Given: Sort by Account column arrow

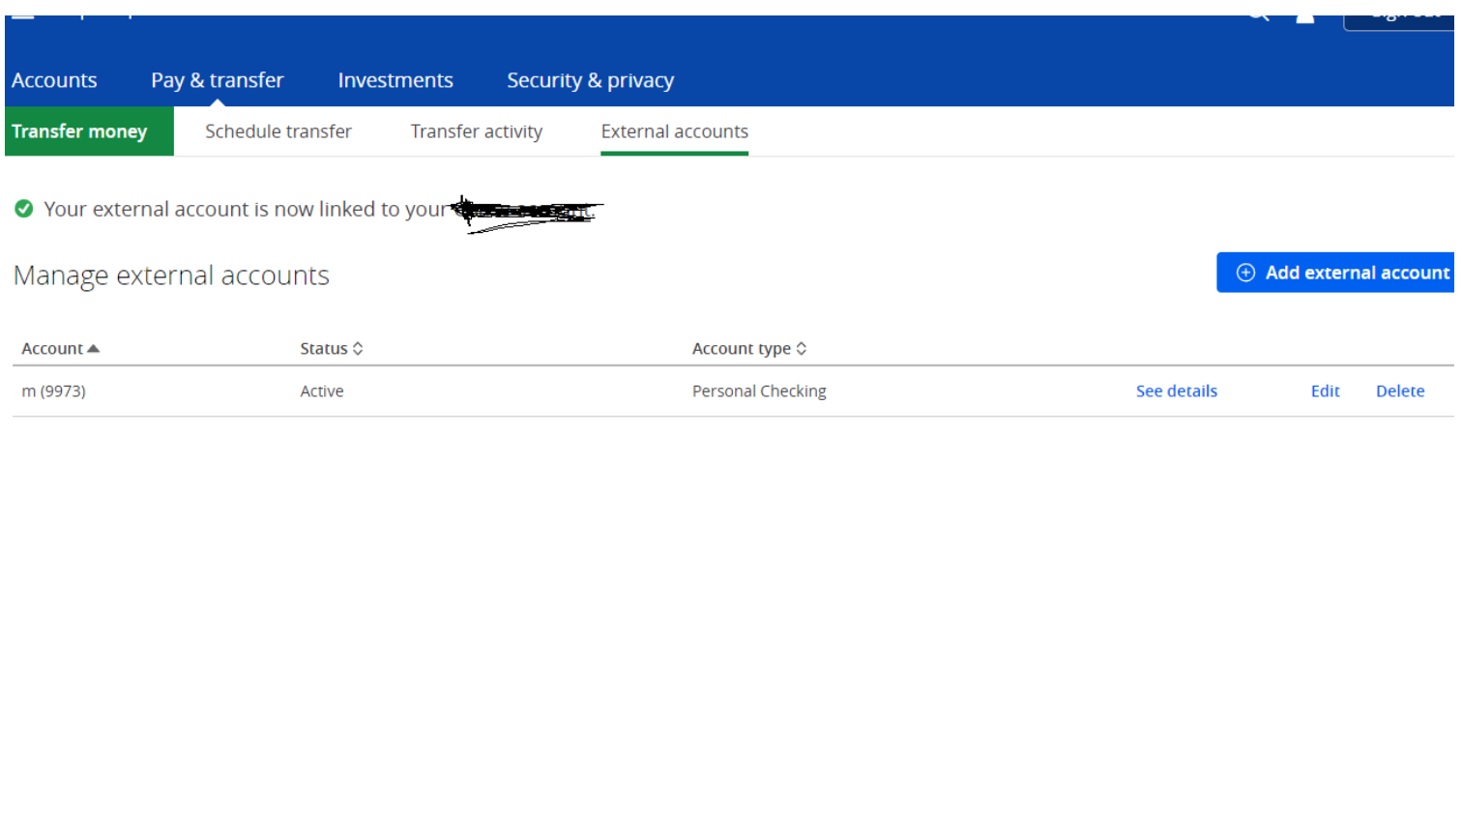Looking at the screenshot, I should click(94, 349).
